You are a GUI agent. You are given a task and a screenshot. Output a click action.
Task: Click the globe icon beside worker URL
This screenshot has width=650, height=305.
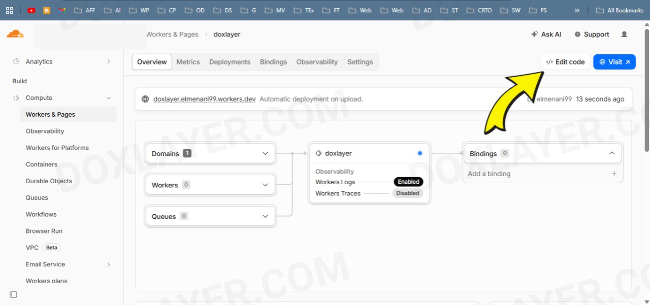(145, 99)
